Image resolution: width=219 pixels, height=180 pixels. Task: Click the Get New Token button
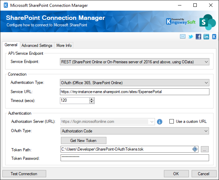[x=83, y=141]
